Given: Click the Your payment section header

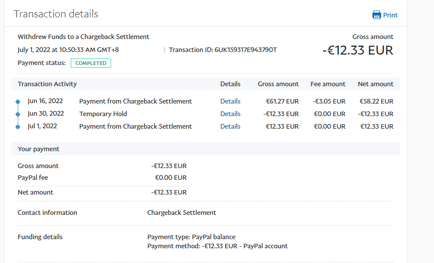Looking at the screenshot, I should point(39,149).
